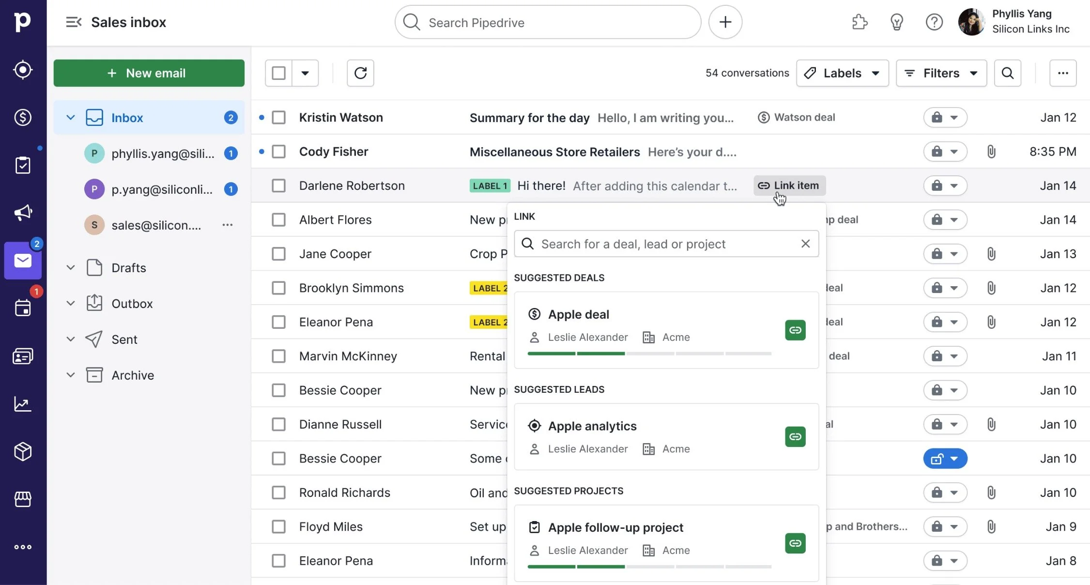Click the New email button

pyautogui.click(x=149, y=73)
